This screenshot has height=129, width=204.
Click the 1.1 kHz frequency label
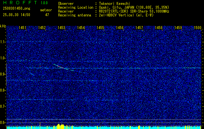click(3, 42)
